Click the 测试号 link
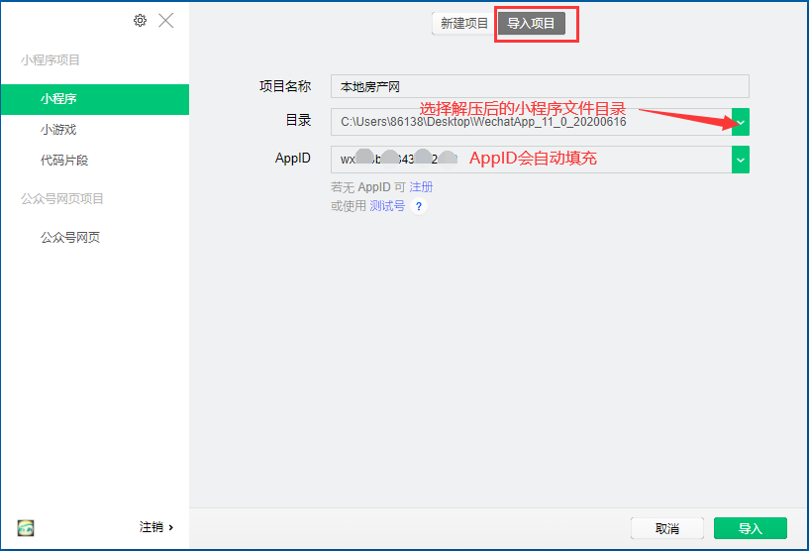This screenshot has height=551, width=809. point(387,206)
